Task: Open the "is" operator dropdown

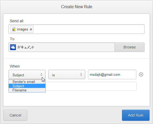Action: (x=67, y=74)
